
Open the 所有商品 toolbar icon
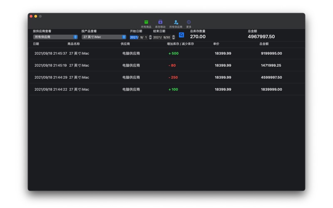(x=146, y=22)
